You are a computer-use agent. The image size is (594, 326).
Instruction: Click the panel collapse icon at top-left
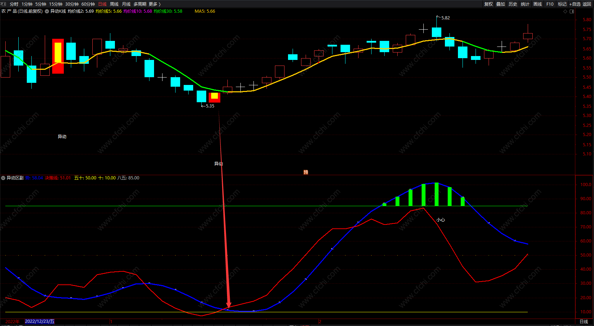tap(4, 4)
